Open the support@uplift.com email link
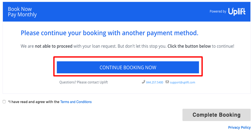Viewport: 252px width, 130px height. click(182, 82)
